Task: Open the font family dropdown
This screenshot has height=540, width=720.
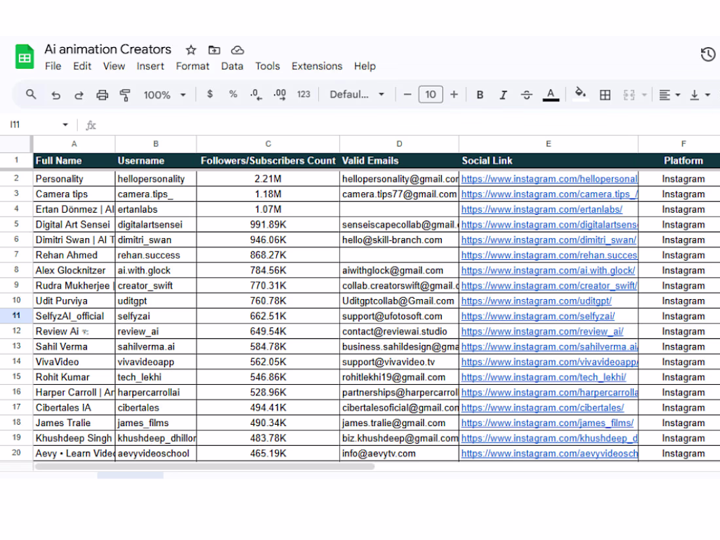Action: 357,95
